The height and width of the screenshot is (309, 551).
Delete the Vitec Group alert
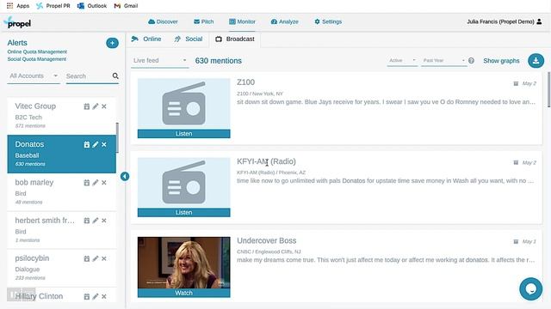104,106
